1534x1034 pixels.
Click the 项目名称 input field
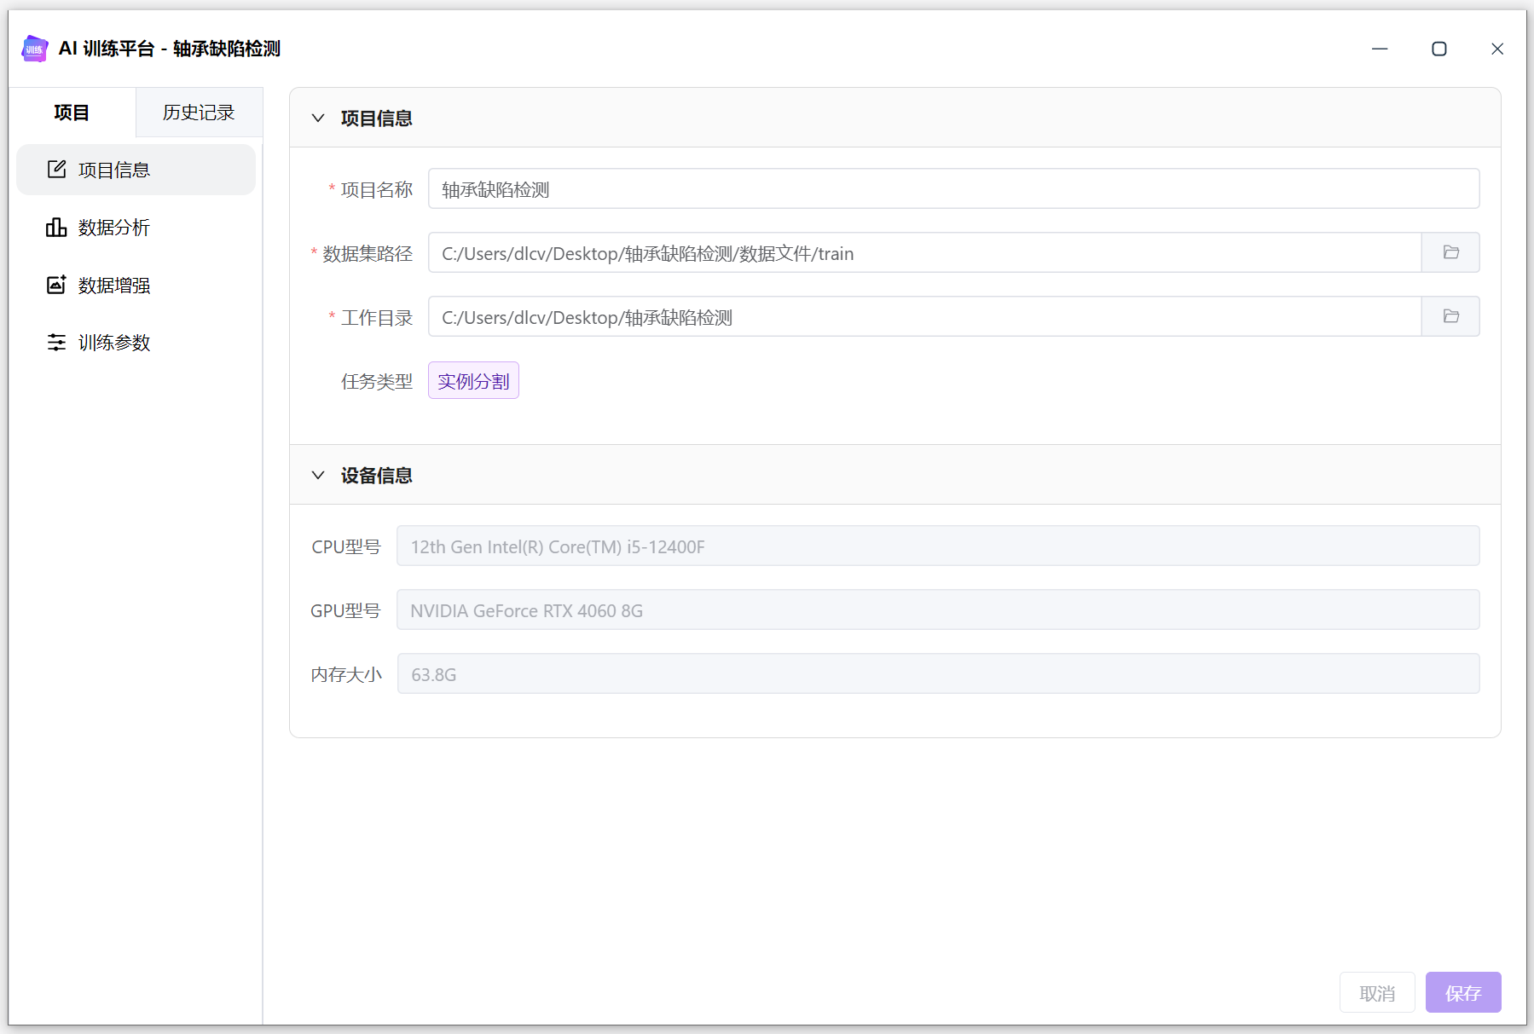(953, 188)
